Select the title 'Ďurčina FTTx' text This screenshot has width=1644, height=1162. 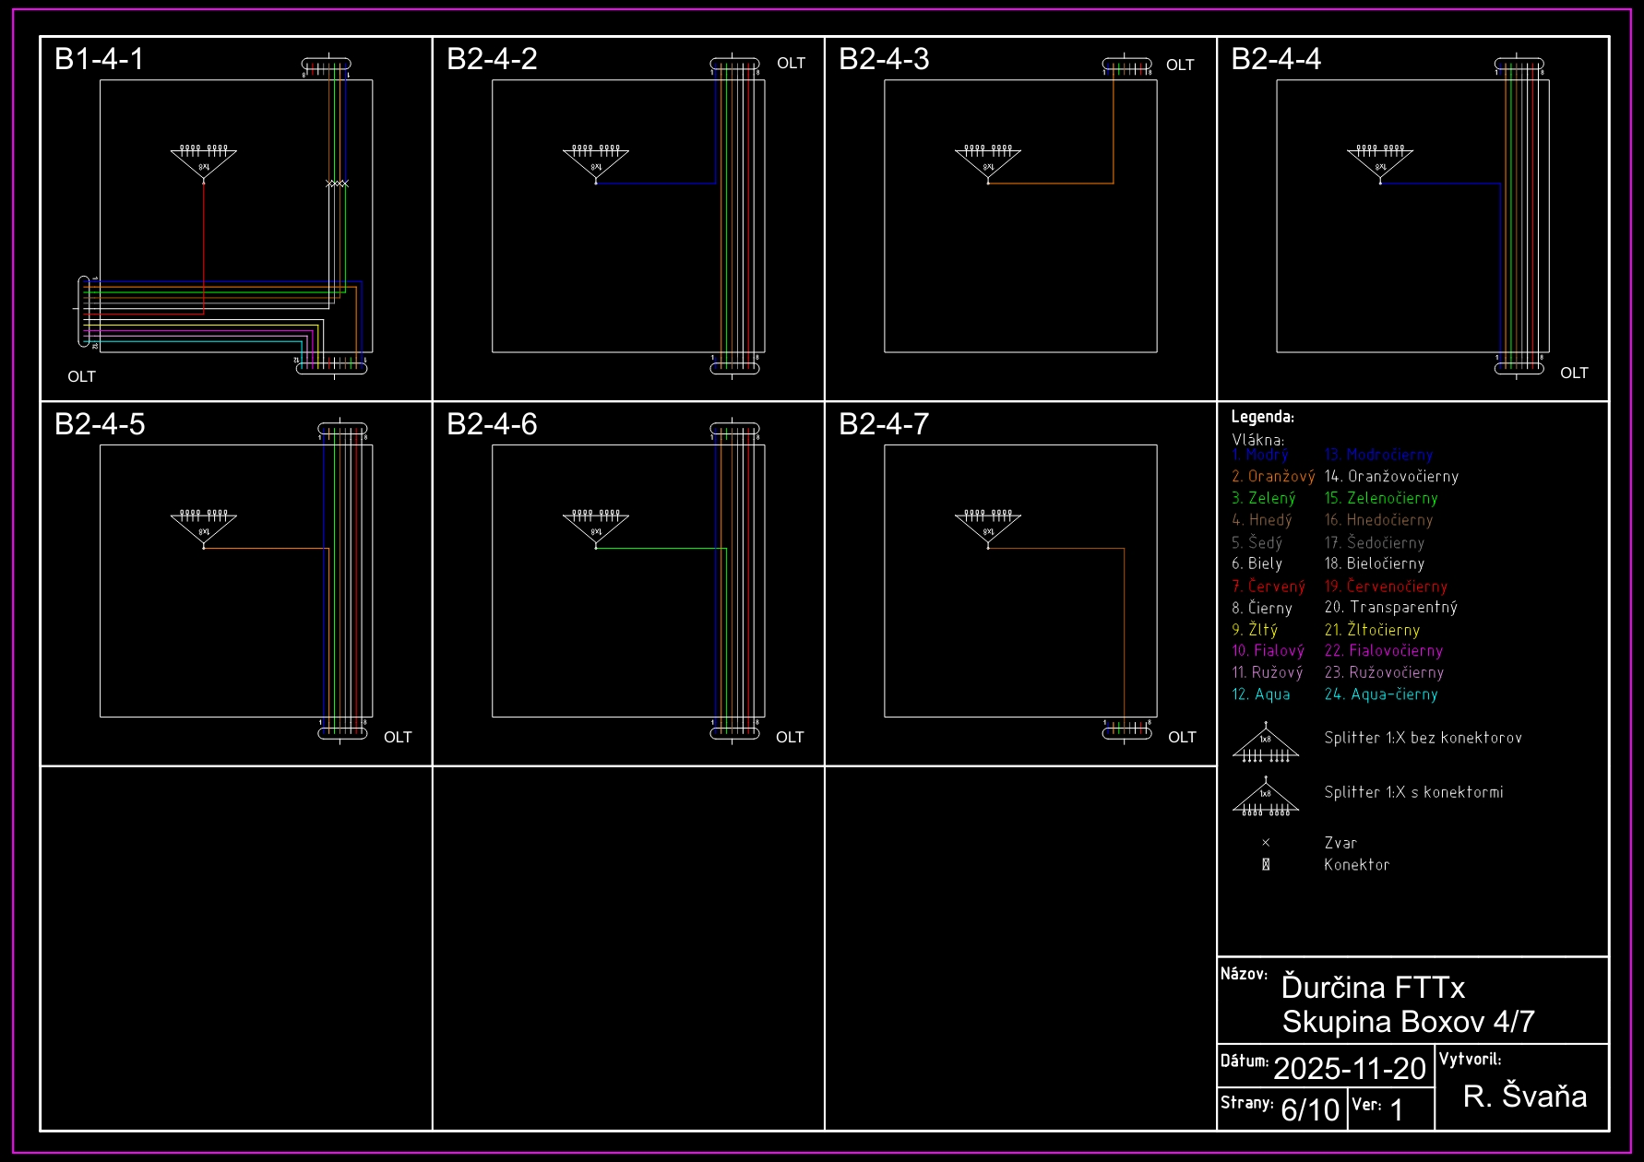point(1373,988)
